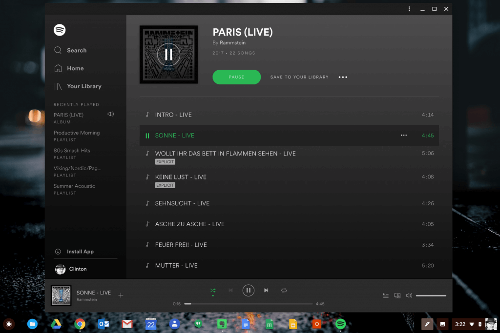The width and height of the screenshot is (500, 333).
Task: Skip to next track
Action: click(266, 291)
